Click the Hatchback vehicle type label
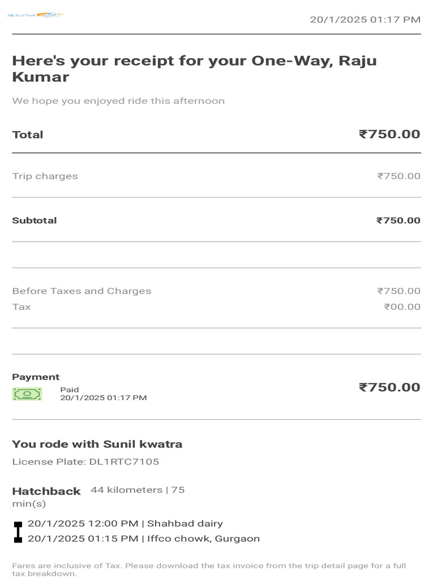The height and width of the screenshot is (578, 433). point(46,491)
